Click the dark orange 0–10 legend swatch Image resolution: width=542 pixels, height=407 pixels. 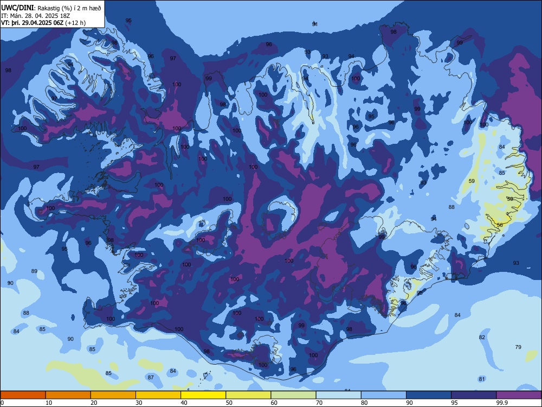click(x=23, y=395)
